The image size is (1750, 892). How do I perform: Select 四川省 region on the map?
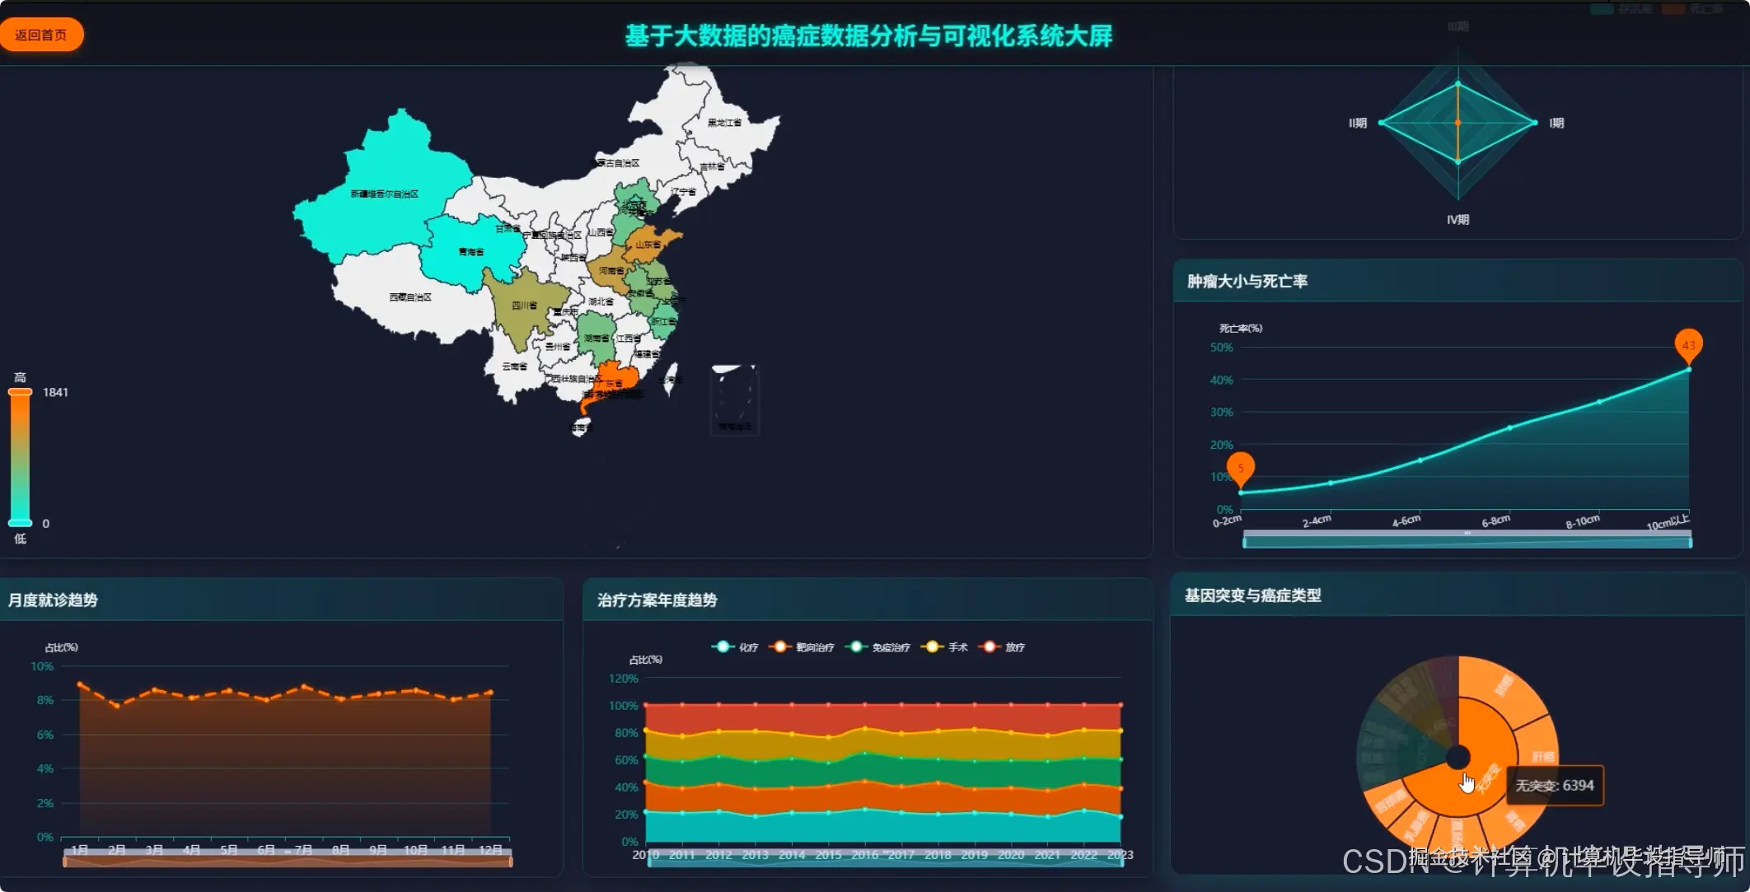click(x=523, y=306)
